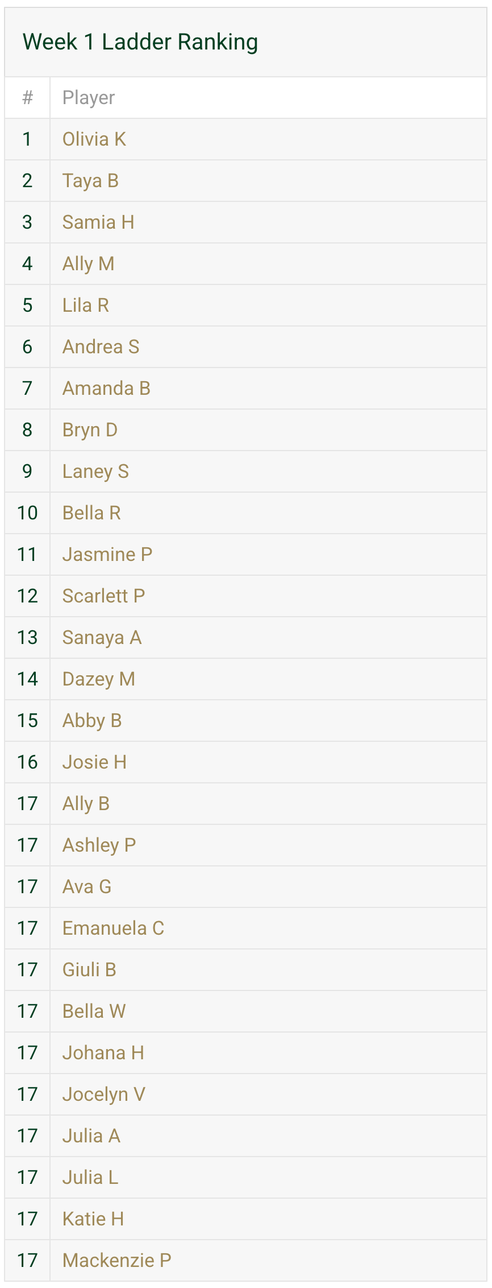Open Josie H's profile
The height and width of the screenshot is (1288, 492).
pyautogui.click(x=94, y=762)
